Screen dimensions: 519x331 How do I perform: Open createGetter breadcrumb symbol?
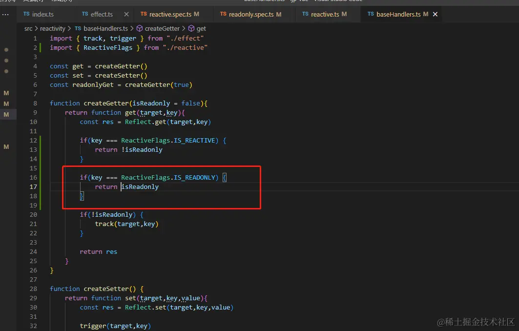(162, 29)
